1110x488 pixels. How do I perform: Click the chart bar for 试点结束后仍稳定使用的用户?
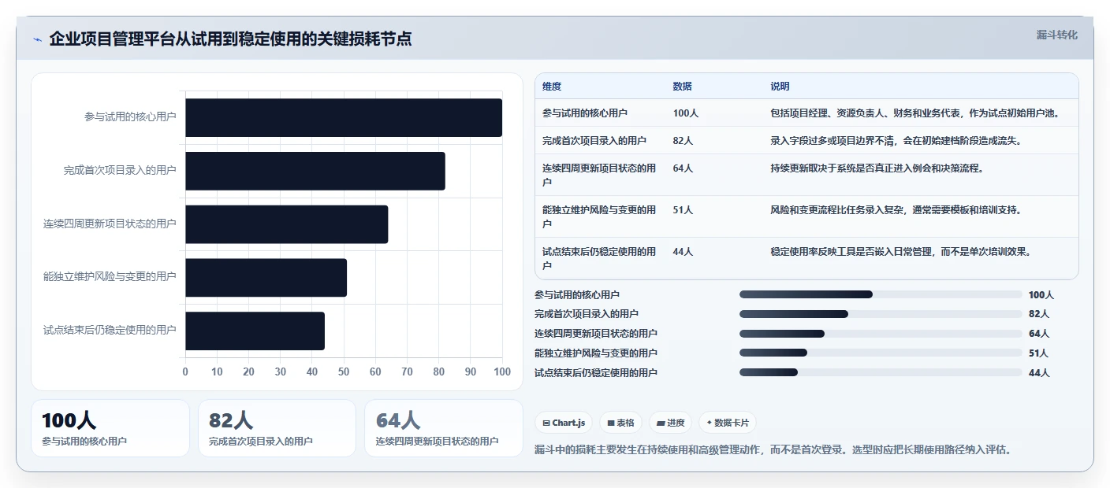pos(255,331)
